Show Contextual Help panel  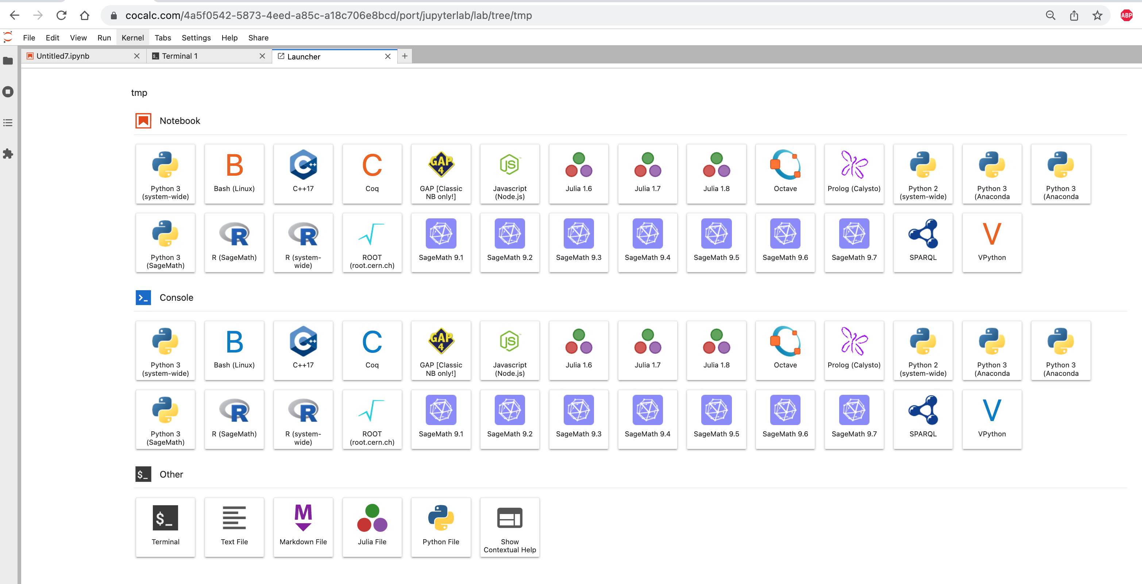[510, 527]
